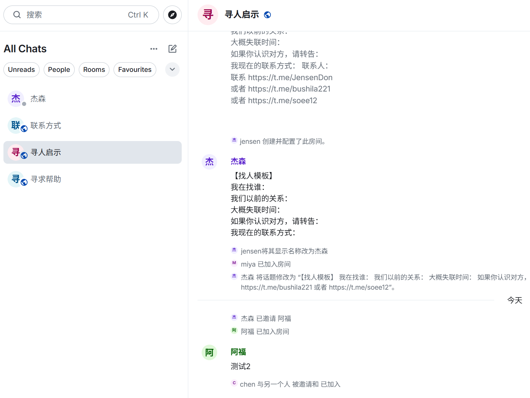Click small avatar in 'jensen 创建并配置了此房间'

tap(234, 140)
